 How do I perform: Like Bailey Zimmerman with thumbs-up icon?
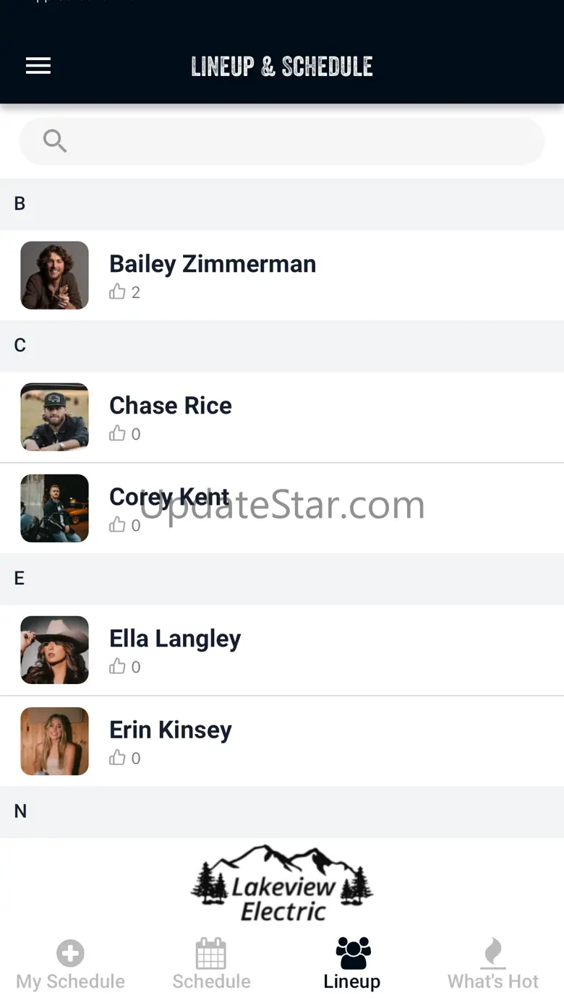(117, 291)
